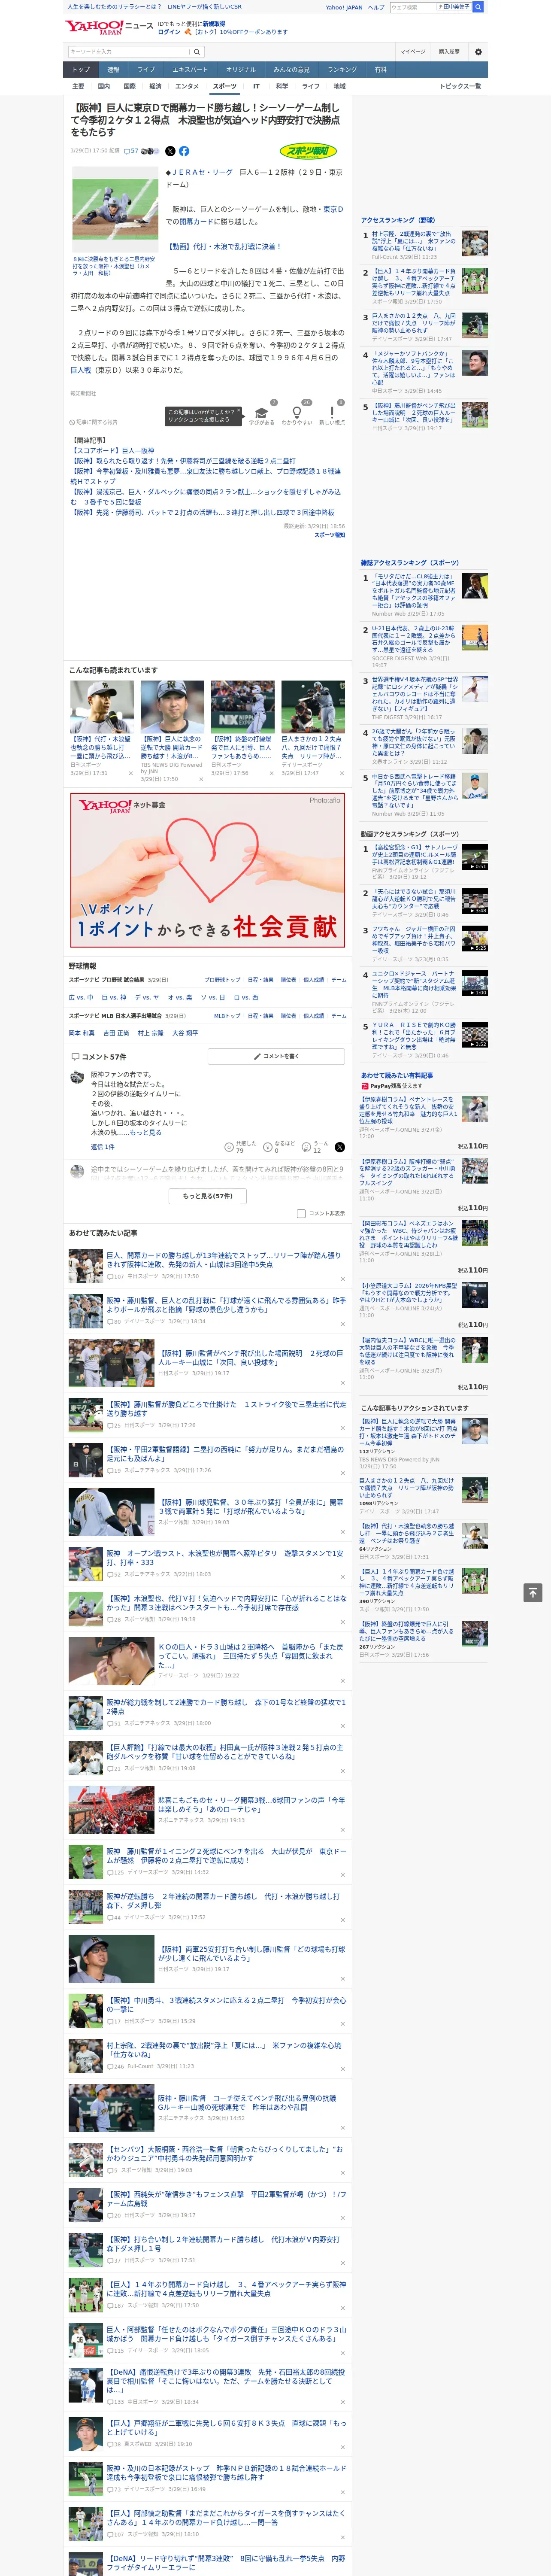
Task: Open the 巨 vs. 神 game result
Action: pyautogui.click(x=115, y=997)
